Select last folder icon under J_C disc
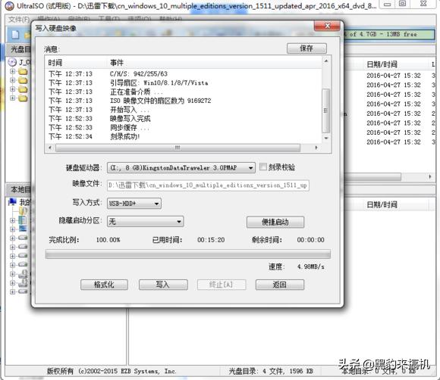The image size is (440, 380). pyautogui.click(x=23, y=98)
